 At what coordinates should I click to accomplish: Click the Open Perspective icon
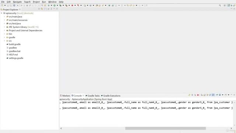225,6
